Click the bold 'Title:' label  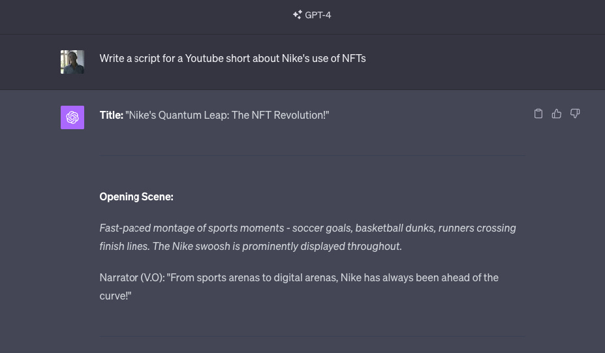111,115
